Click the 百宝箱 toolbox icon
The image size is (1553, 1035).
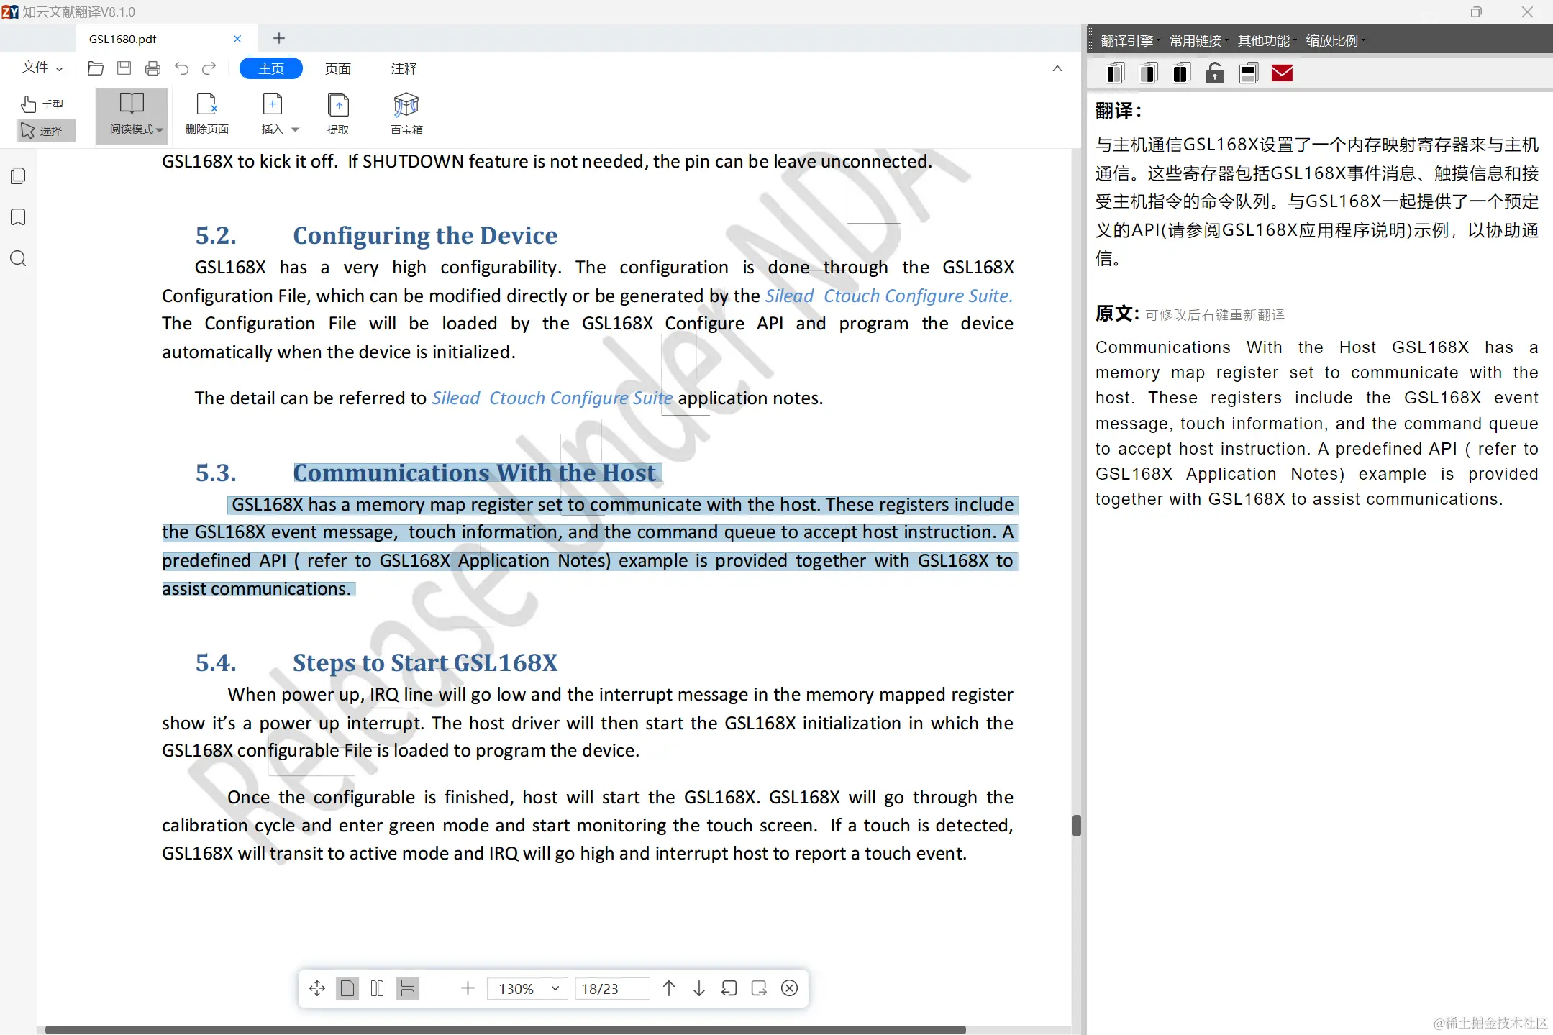pyautogui.click(x=406, y=106)
